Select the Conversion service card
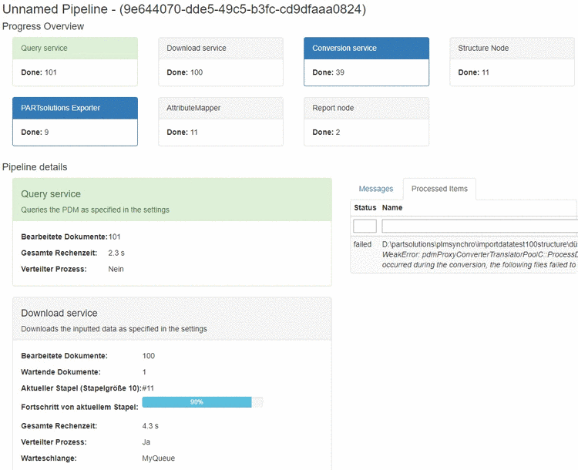The width and height of the screenshot is (578, 470). tap(366, 61)
